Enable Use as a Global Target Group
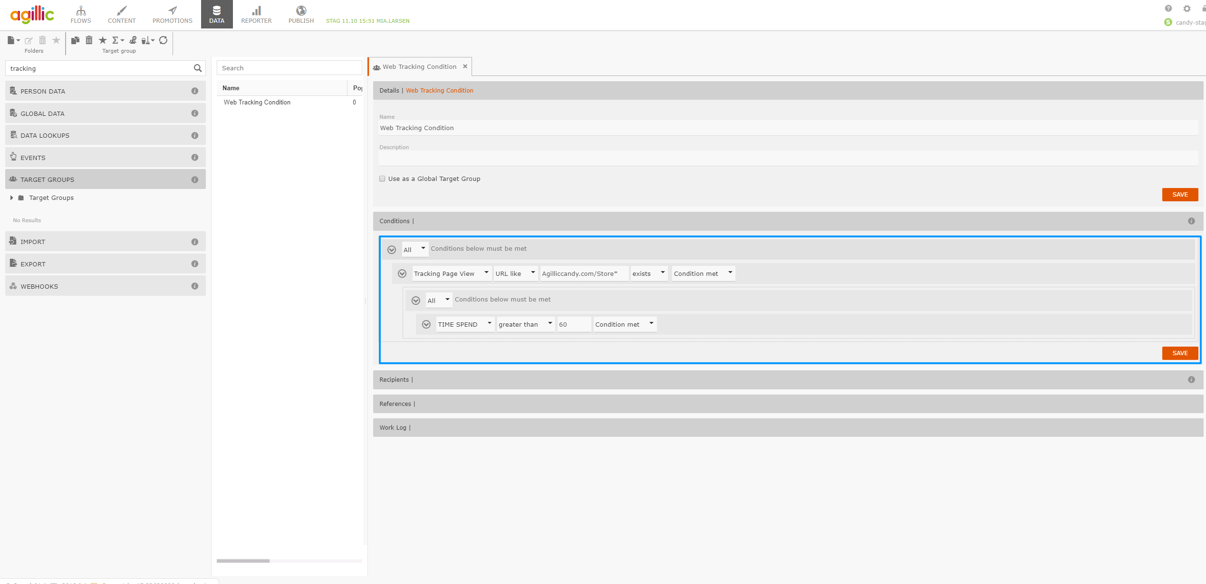This screenshot has width=1206, height=584. pyautogui.click(x=382, y=179)
